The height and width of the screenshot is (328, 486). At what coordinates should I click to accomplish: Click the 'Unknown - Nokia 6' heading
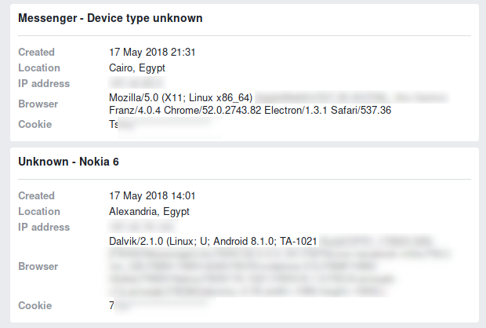pyautogui.click(x=68, y=162)
